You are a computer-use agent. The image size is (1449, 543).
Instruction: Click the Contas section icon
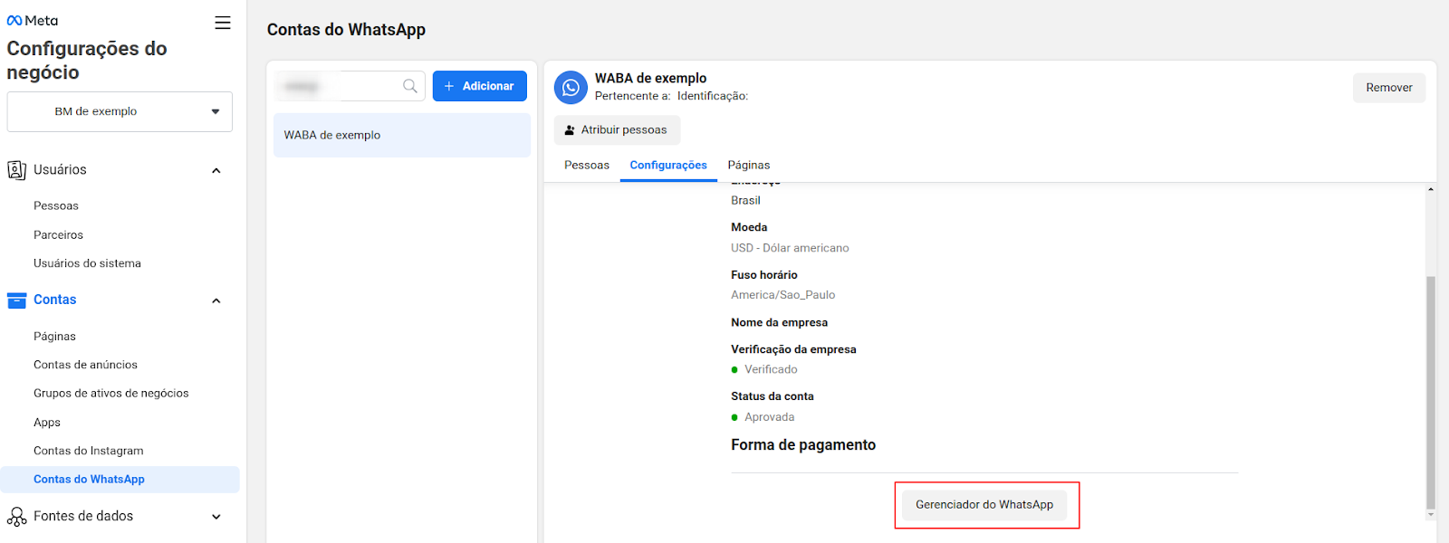[16, 300]
